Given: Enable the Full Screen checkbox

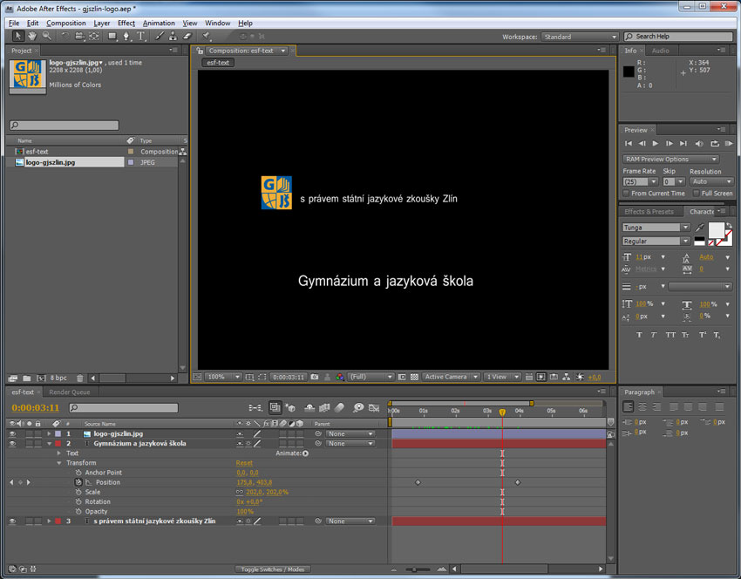Looking at the screenshot, I should [x=697, y=194].
